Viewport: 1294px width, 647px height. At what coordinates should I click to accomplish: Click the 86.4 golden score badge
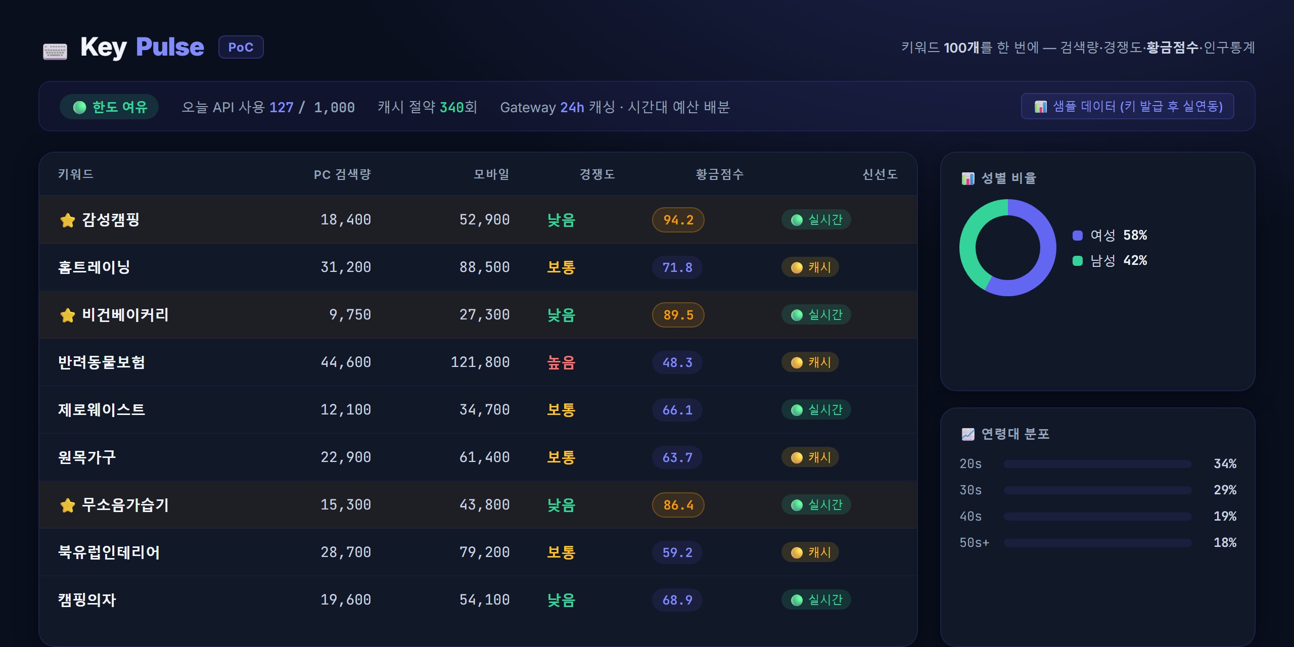[x=678, y=505]
